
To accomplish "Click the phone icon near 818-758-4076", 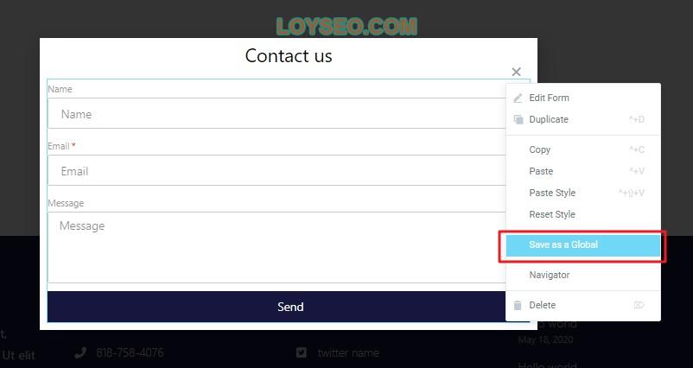I will pyautogui.click(x=80, y=352).
